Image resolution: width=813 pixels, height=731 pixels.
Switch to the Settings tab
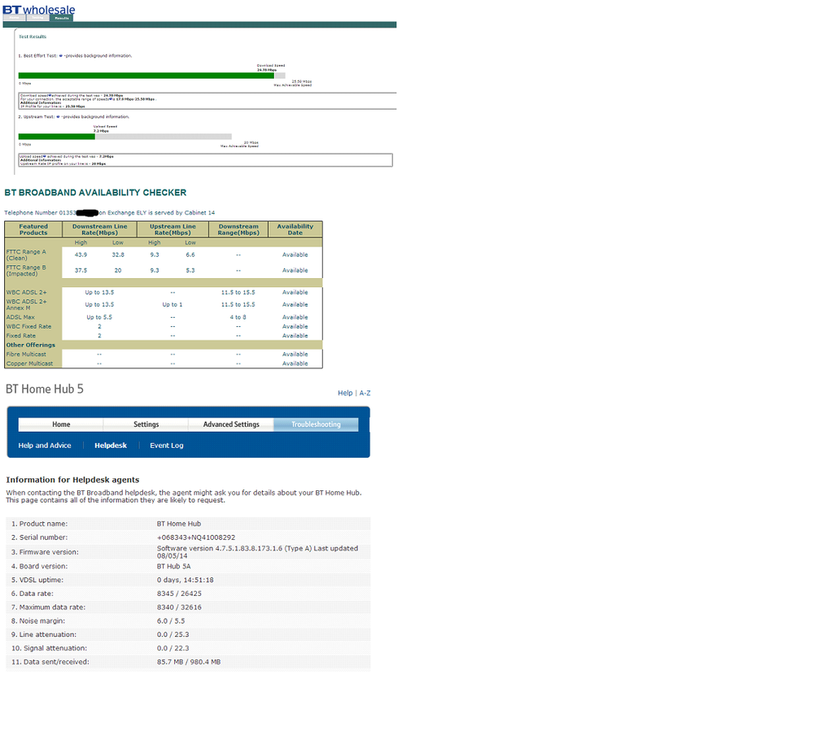click(x=146, y=424)
